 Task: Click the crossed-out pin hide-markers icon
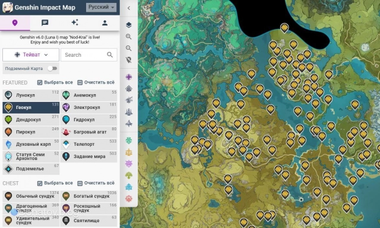tap(129, 60)
